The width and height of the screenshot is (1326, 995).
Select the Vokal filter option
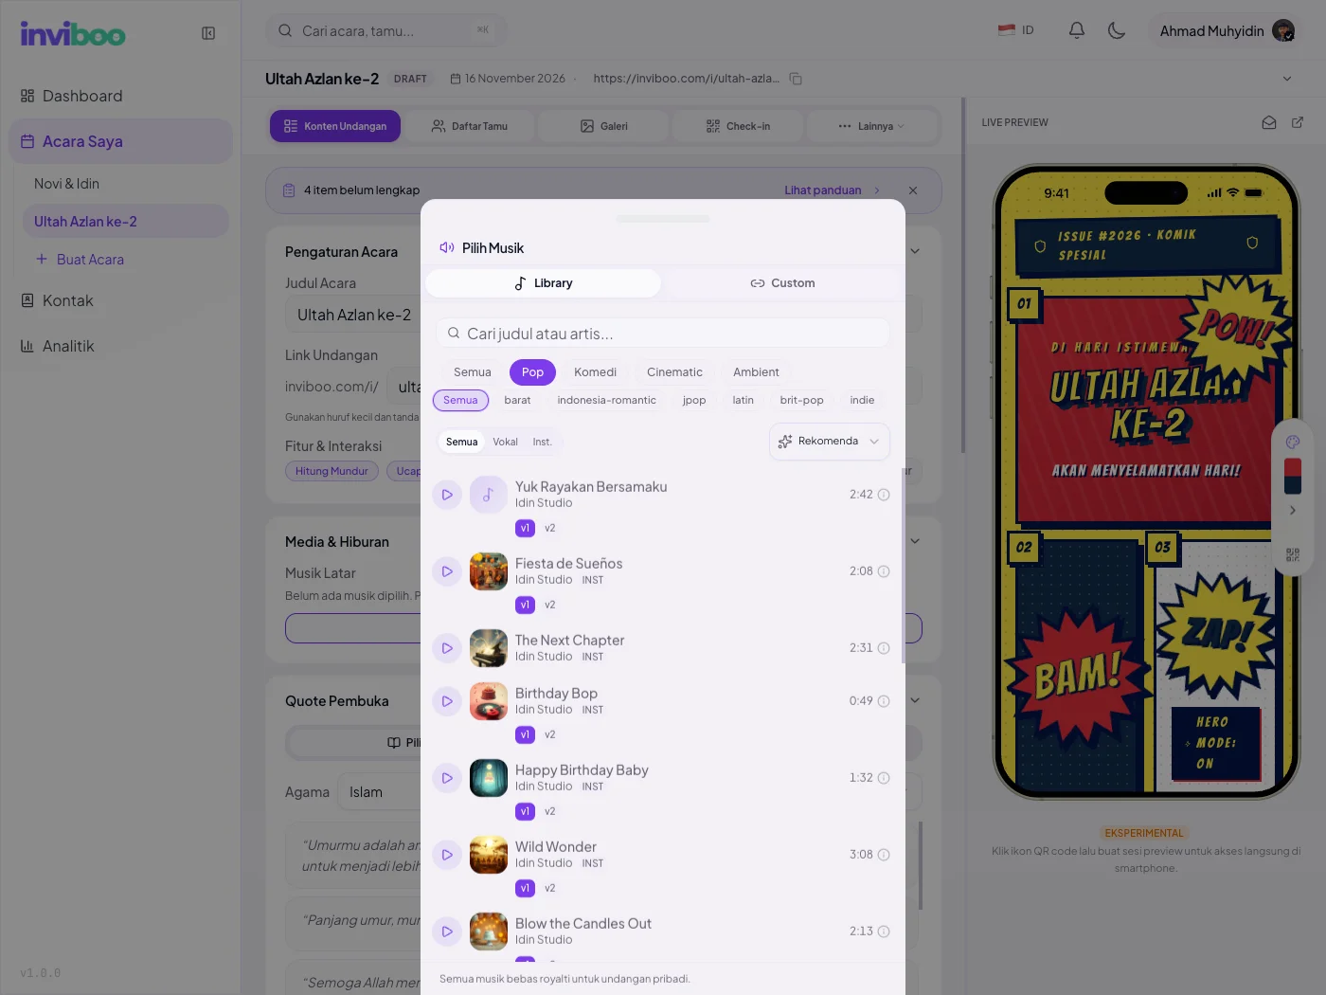pyautogui.click(x=505, y=442)
